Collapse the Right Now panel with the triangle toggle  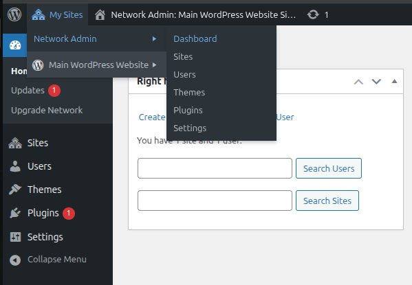click(394, 81)
